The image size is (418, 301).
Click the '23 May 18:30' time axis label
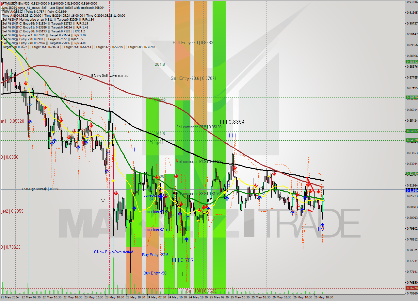tap(136, 297)
